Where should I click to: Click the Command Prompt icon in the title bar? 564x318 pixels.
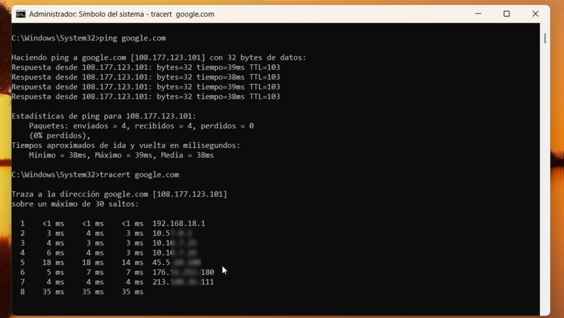pyautogui.click(x=22, y=14)
